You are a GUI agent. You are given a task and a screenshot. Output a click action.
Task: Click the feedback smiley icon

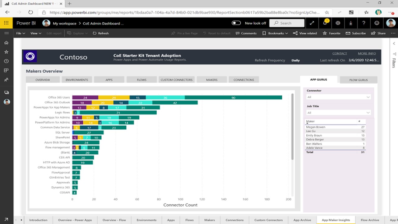(x=377, y=23)
